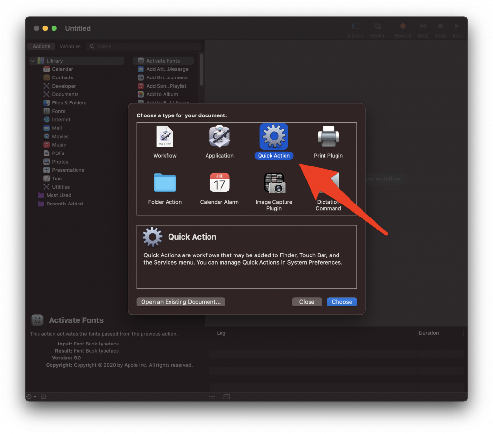Show the variables split view icon
Viewport: 493px width, 434px height.
pos(226,396)
